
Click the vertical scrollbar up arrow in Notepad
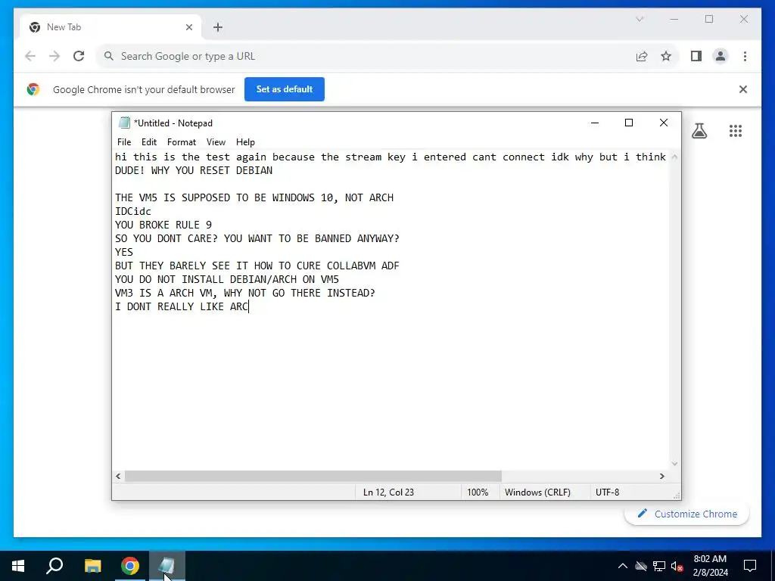674,157
